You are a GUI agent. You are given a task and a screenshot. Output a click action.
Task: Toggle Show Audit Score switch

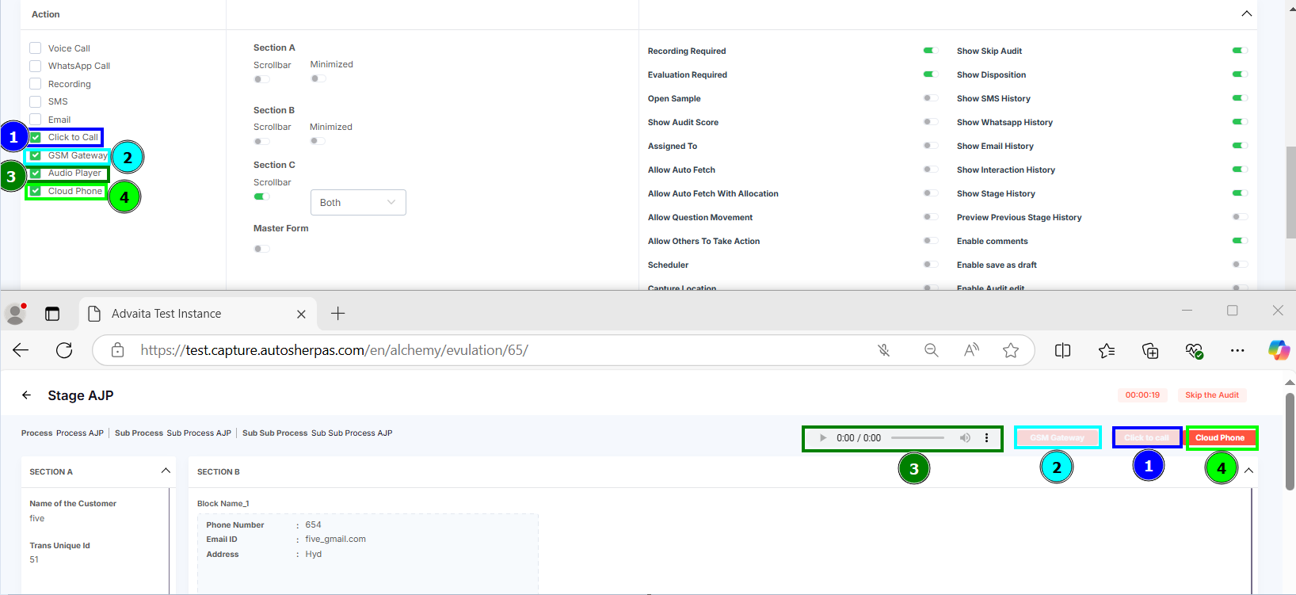pyautogui.click(x=931, y=122)
